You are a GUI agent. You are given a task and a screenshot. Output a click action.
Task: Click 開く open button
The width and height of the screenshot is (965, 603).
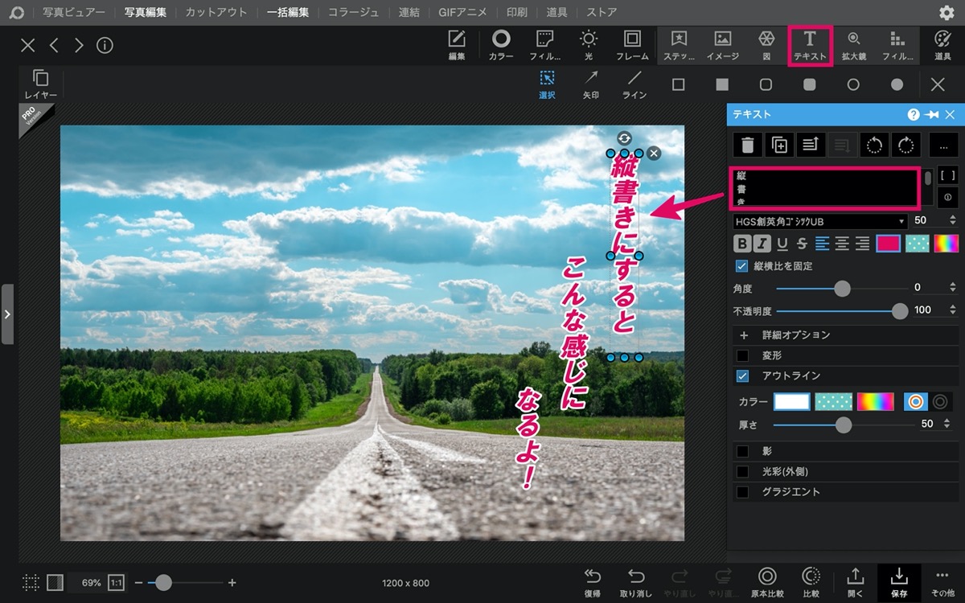point(856,582)
